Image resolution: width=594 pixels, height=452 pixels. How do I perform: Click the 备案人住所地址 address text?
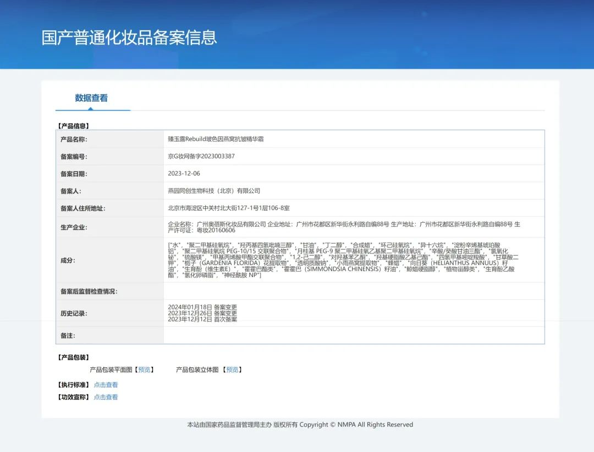pyautogui.click(x=229, y=208)
